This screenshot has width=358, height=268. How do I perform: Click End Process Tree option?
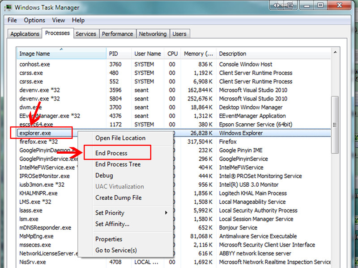click(118, 164)
